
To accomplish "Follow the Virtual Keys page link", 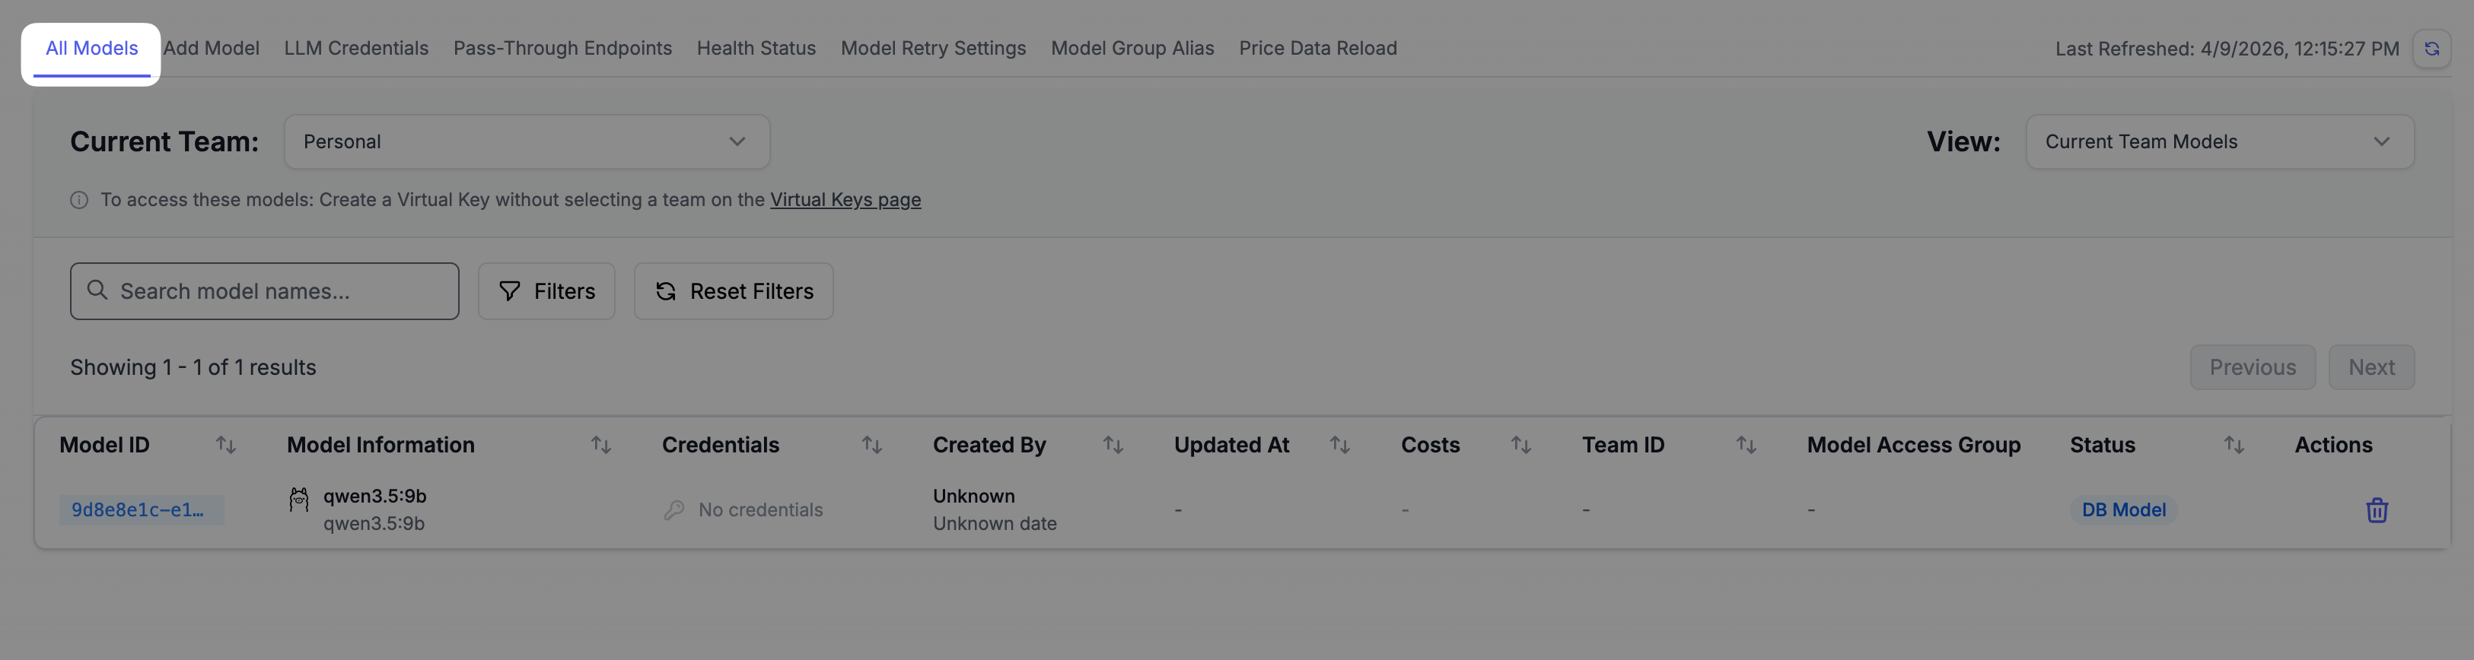I will [x=845, y=199].
